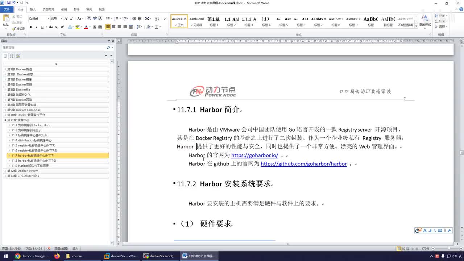Open Chrome from the taskbar
464x261 pixels.
(32, 256)
